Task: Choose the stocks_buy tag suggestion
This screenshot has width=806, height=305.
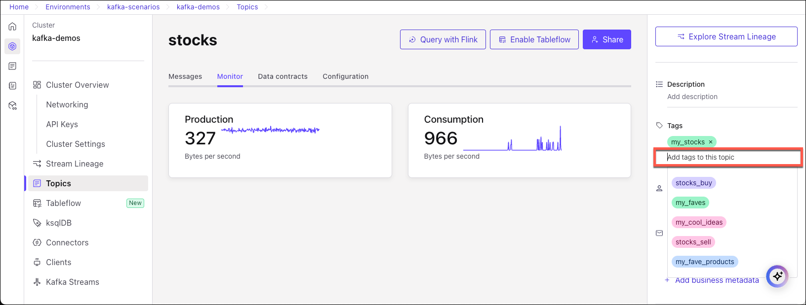Action: point(694,183)
